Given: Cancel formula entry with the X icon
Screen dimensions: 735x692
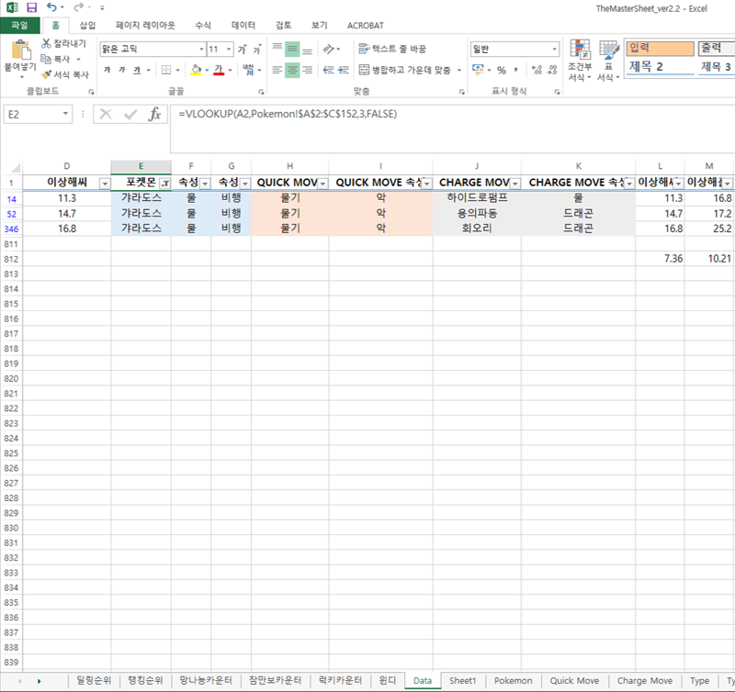Looking at the screenshot, I should (x=106, y=114).
